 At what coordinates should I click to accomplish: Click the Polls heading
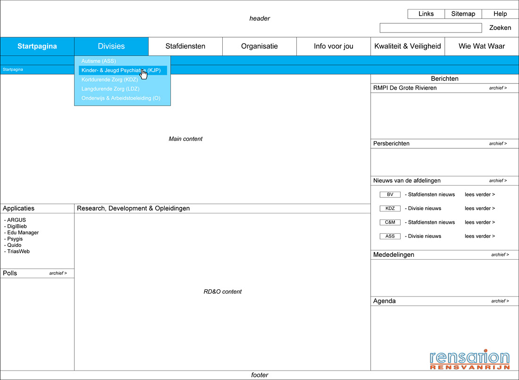pyautogui.click(x=10, y=273)
